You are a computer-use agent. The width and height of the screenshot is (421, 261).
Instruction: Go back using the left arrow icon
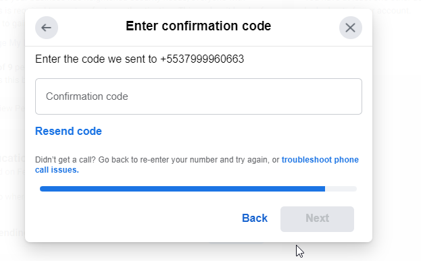coord(47,28)
